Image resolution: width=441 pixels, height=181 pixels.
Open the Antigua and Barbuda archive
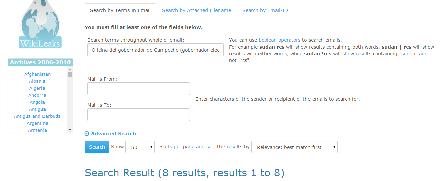coord(37,116)
